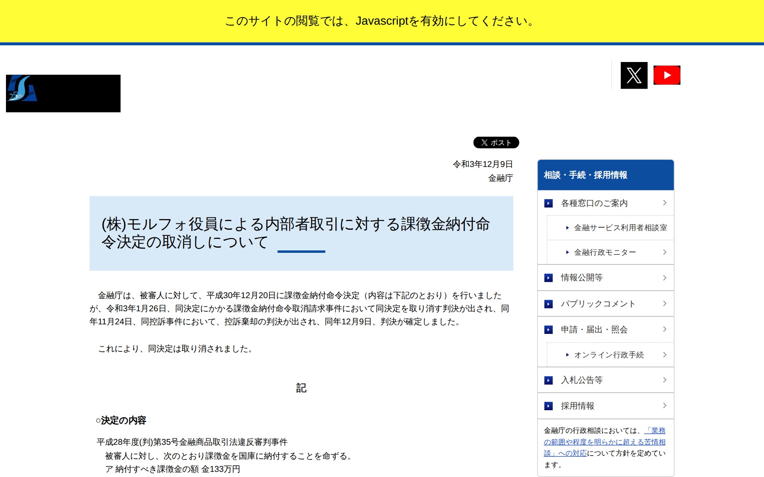This screenshot has width=764, height=477.
Task: Click the blue arrow icon beside 情報公開等
Action: (x=549, y=278)
